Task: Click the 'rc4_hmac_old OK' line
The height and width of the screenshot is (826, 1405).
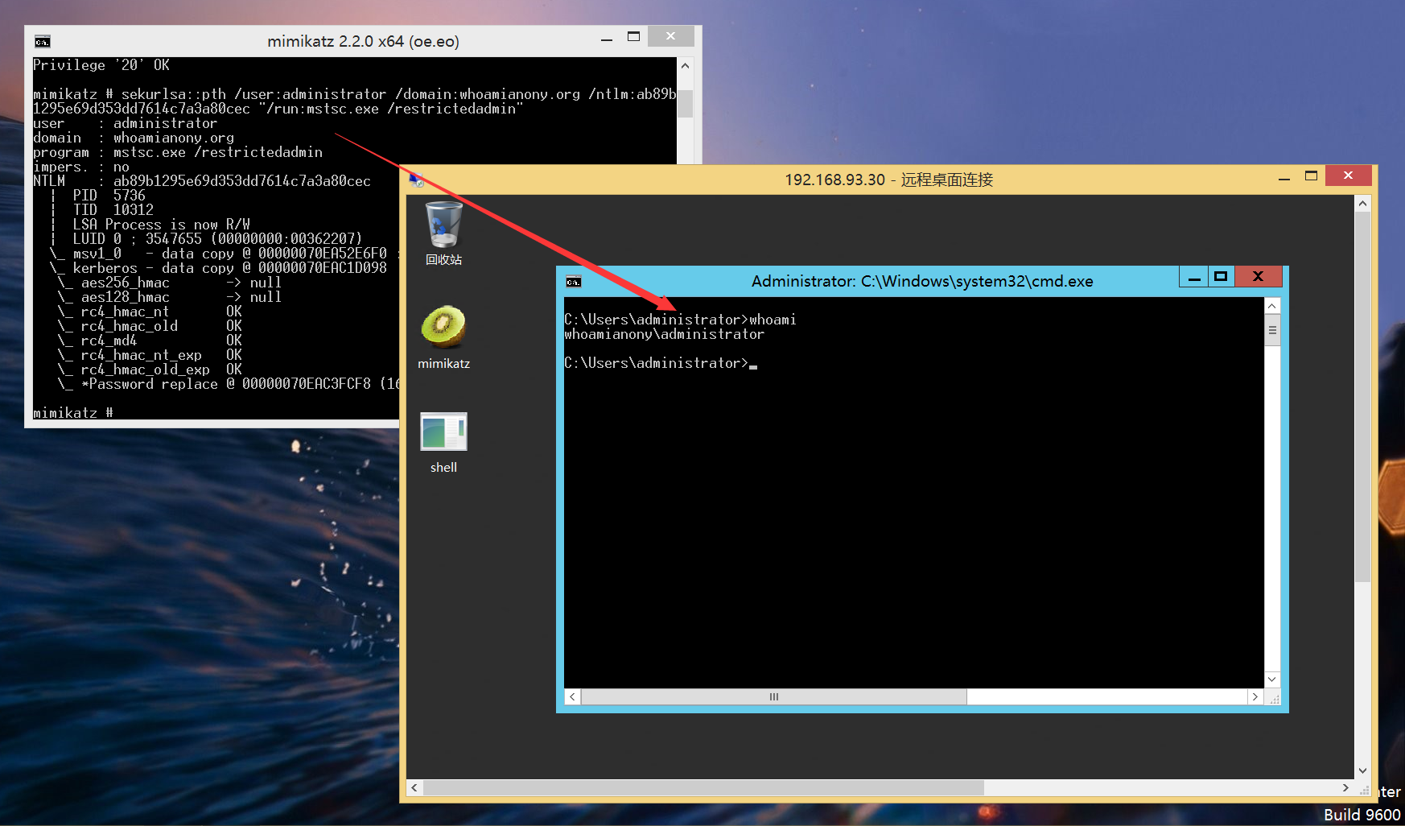Action: (150, 326)
